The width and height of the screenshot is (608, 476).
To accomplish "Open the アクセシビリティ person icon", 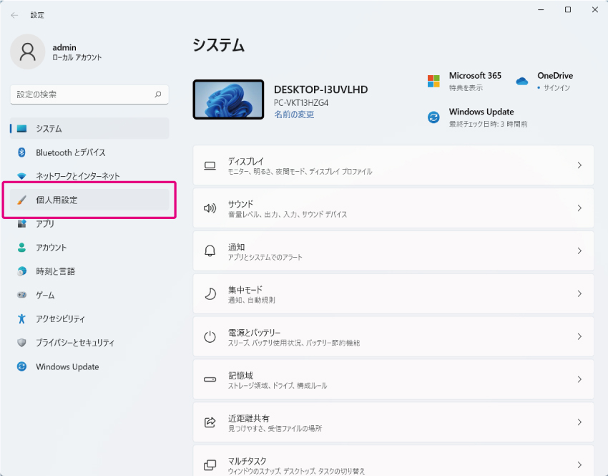I will pyautogui.click(x=21, y=319).
